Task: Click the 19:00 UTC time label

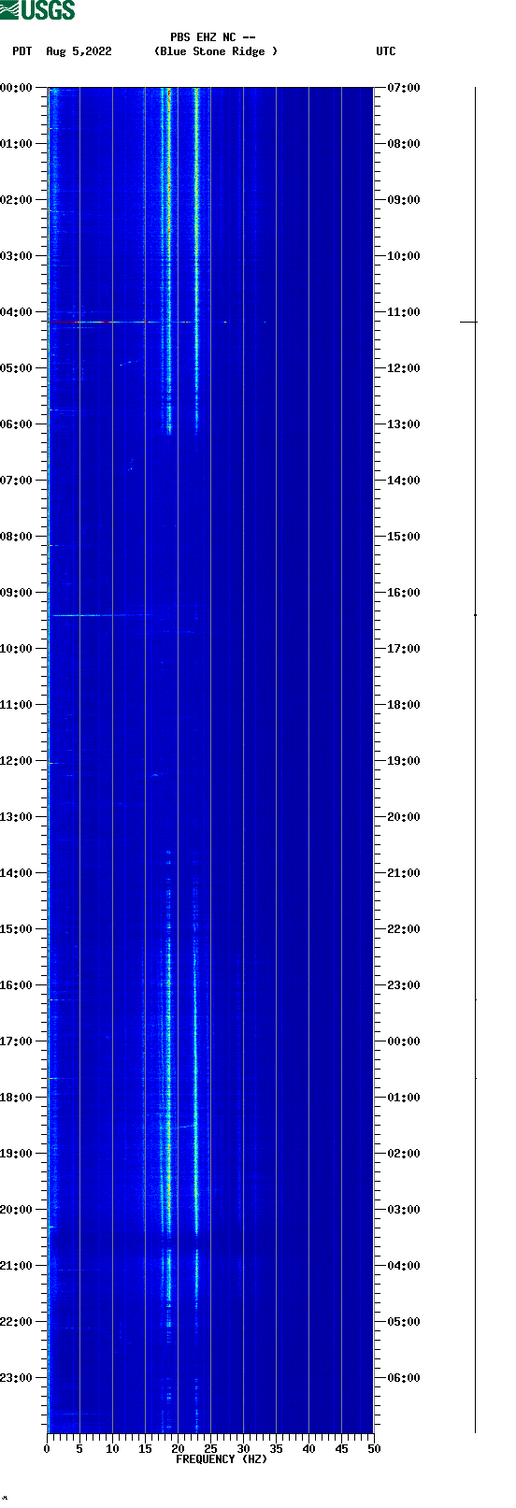Action: (x=404, y=761)
